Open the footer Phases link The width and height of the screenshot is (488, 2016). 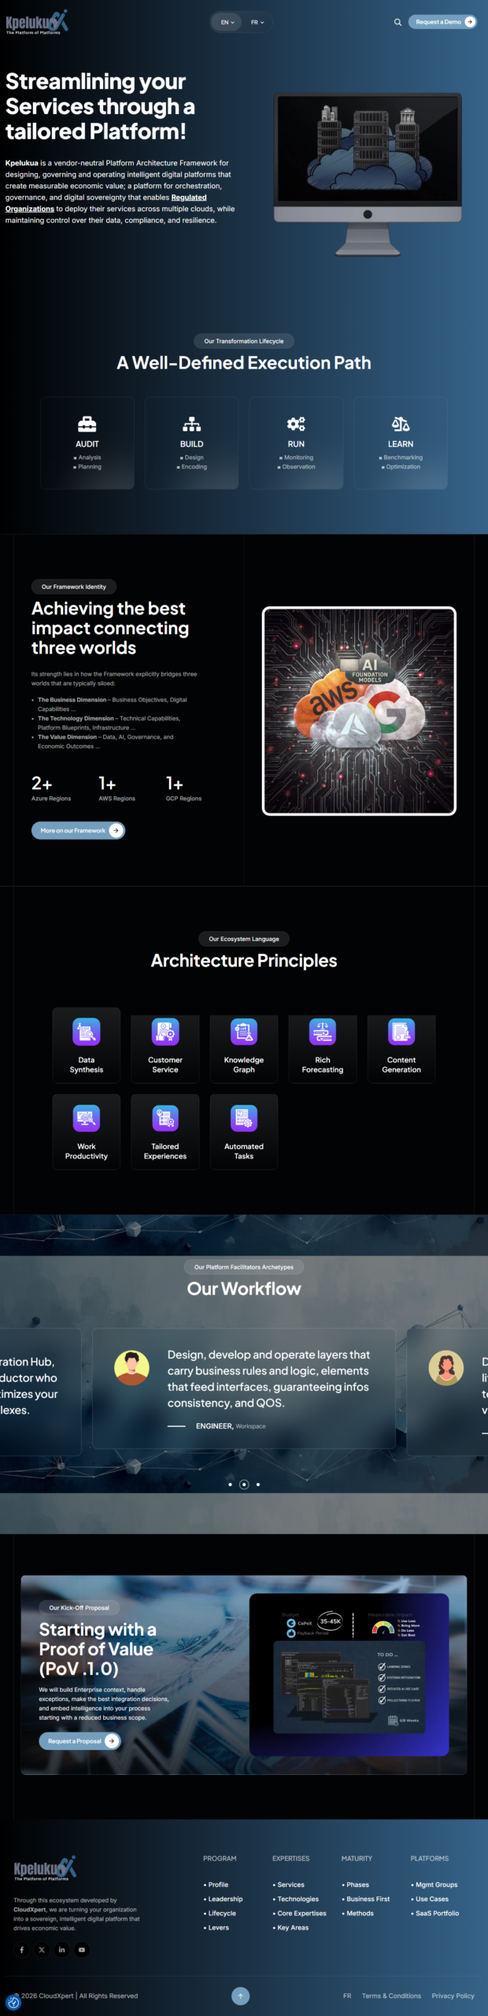pyautogui.click(x=358, y=1884)
